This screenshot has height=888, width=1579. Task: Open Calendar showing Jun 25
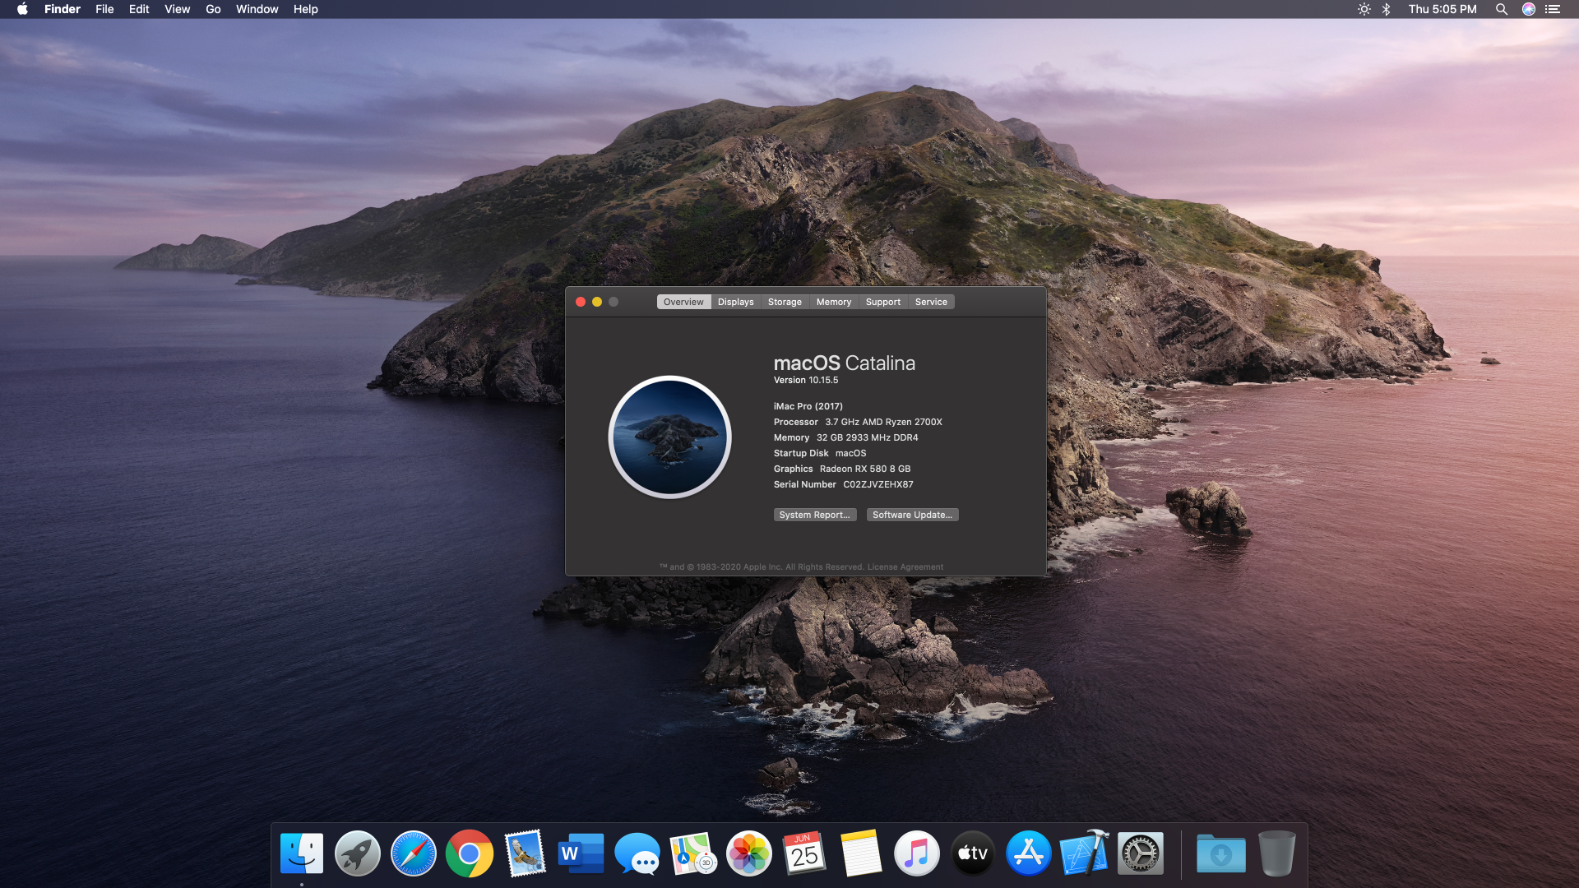(804, 853)
